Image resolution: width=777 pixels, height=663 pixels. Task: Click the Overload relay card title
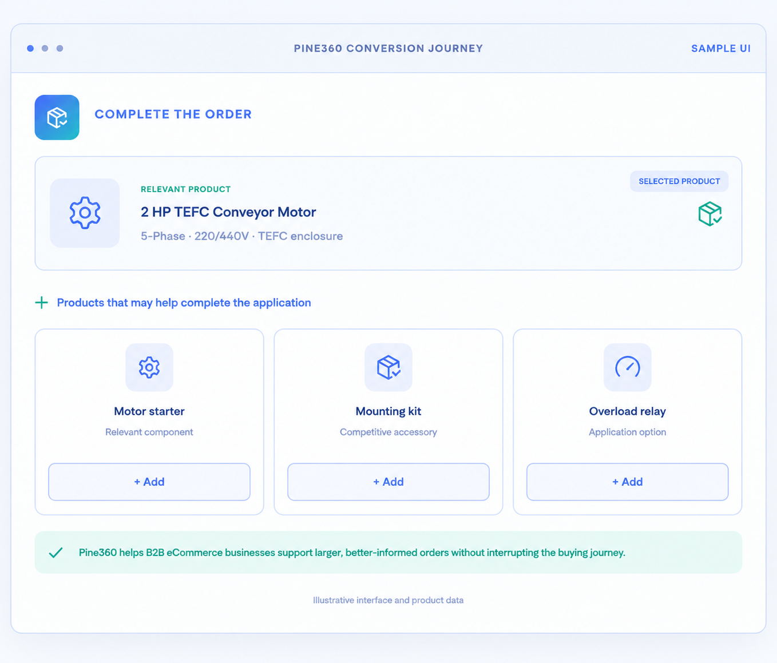(628, 411)
